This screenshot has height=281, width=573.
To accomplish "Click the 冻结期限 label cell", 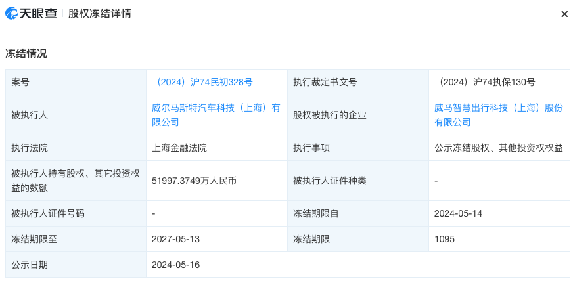I will [x=358, y=239].
